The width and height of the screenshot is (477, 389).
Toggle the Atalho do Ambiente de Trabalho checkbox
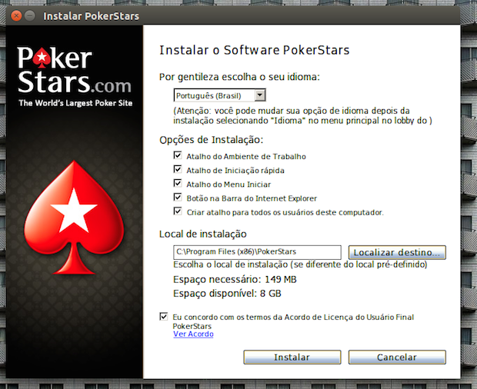[x=178, y=155]
